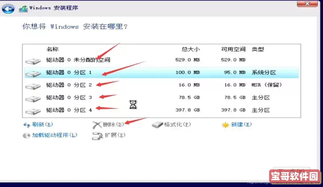Click the 类型 column header

pyautogui.click(x=258, y=49)
